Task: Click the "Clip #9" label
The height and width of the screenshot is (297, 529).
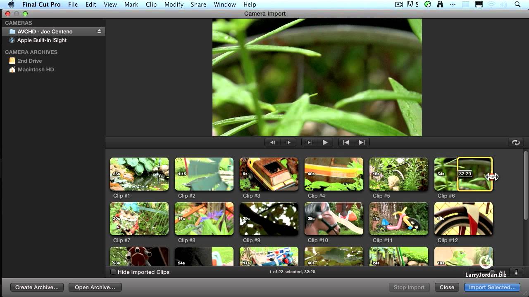Action: click(x=252, y=240)
